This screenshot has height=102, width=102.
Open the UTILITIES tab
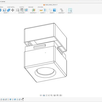click(40, 7)
